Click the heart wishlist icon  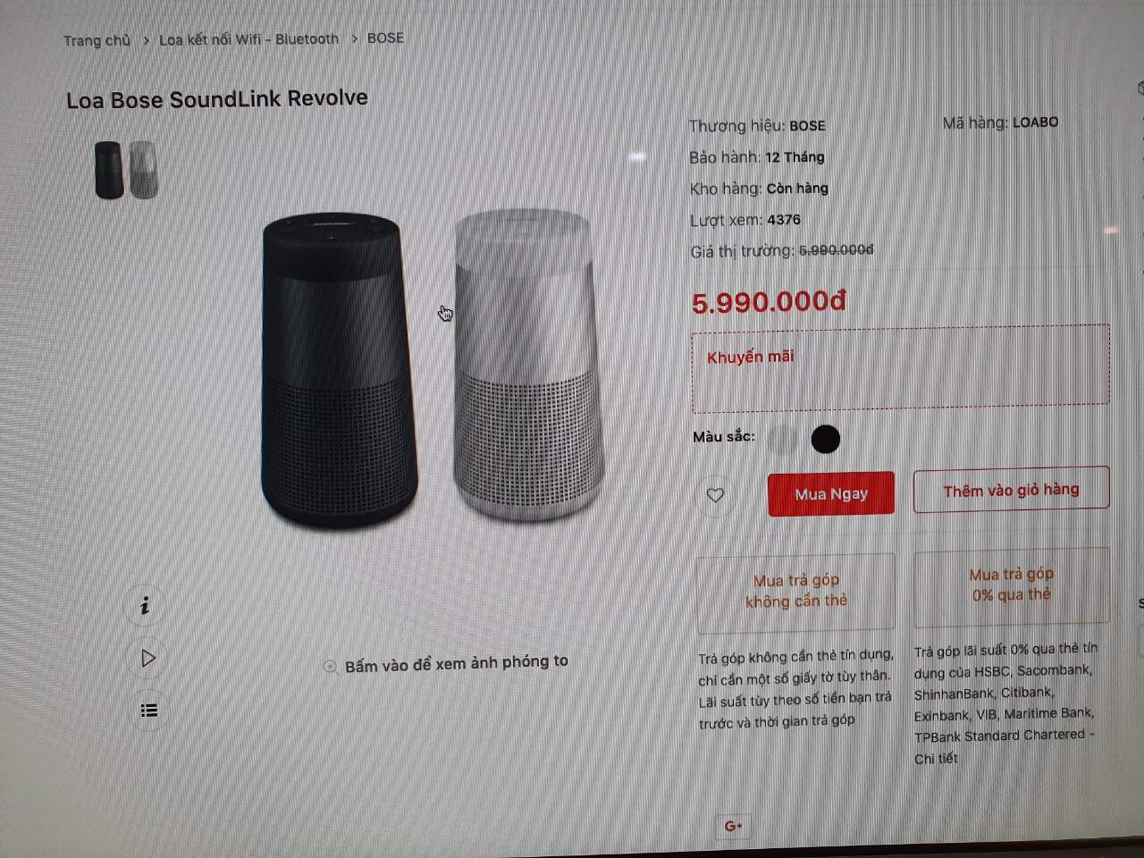click(x=715, y=495)
